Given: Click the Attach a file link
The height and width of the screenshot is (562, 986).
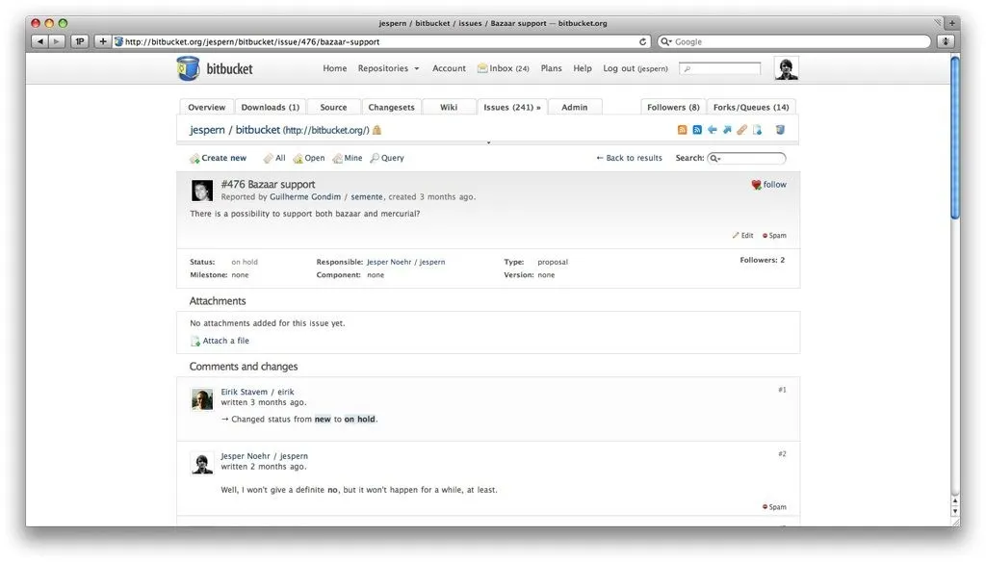Looking at the screenshot, I should 224,340.
